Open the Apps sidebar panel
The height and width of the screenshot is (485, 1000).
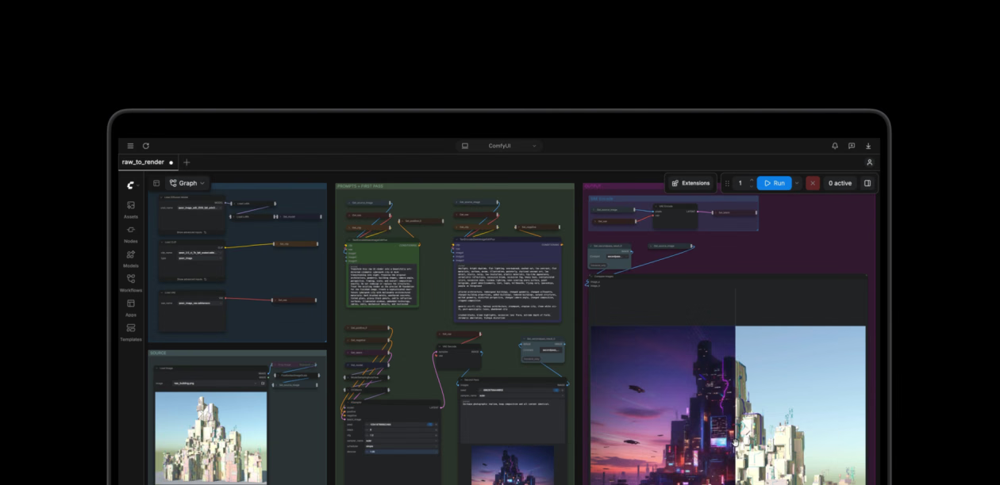[x=131, y=307]
